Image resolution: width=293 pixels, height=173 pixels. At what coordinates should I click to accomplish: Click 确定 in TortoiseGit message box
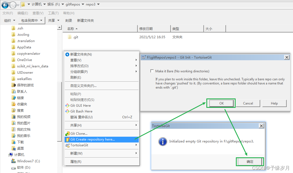[x=250, y=162]
